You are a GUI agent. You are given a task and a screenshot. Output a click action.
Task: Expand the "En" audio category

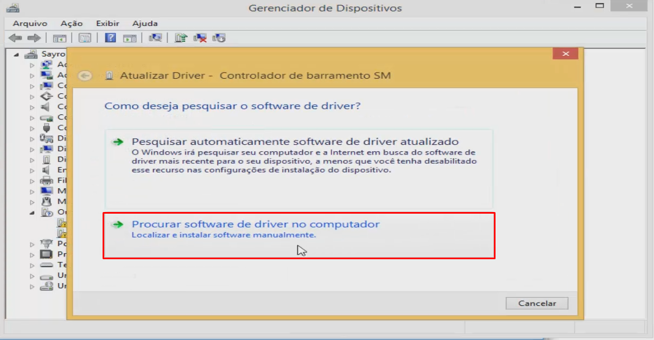32,170
